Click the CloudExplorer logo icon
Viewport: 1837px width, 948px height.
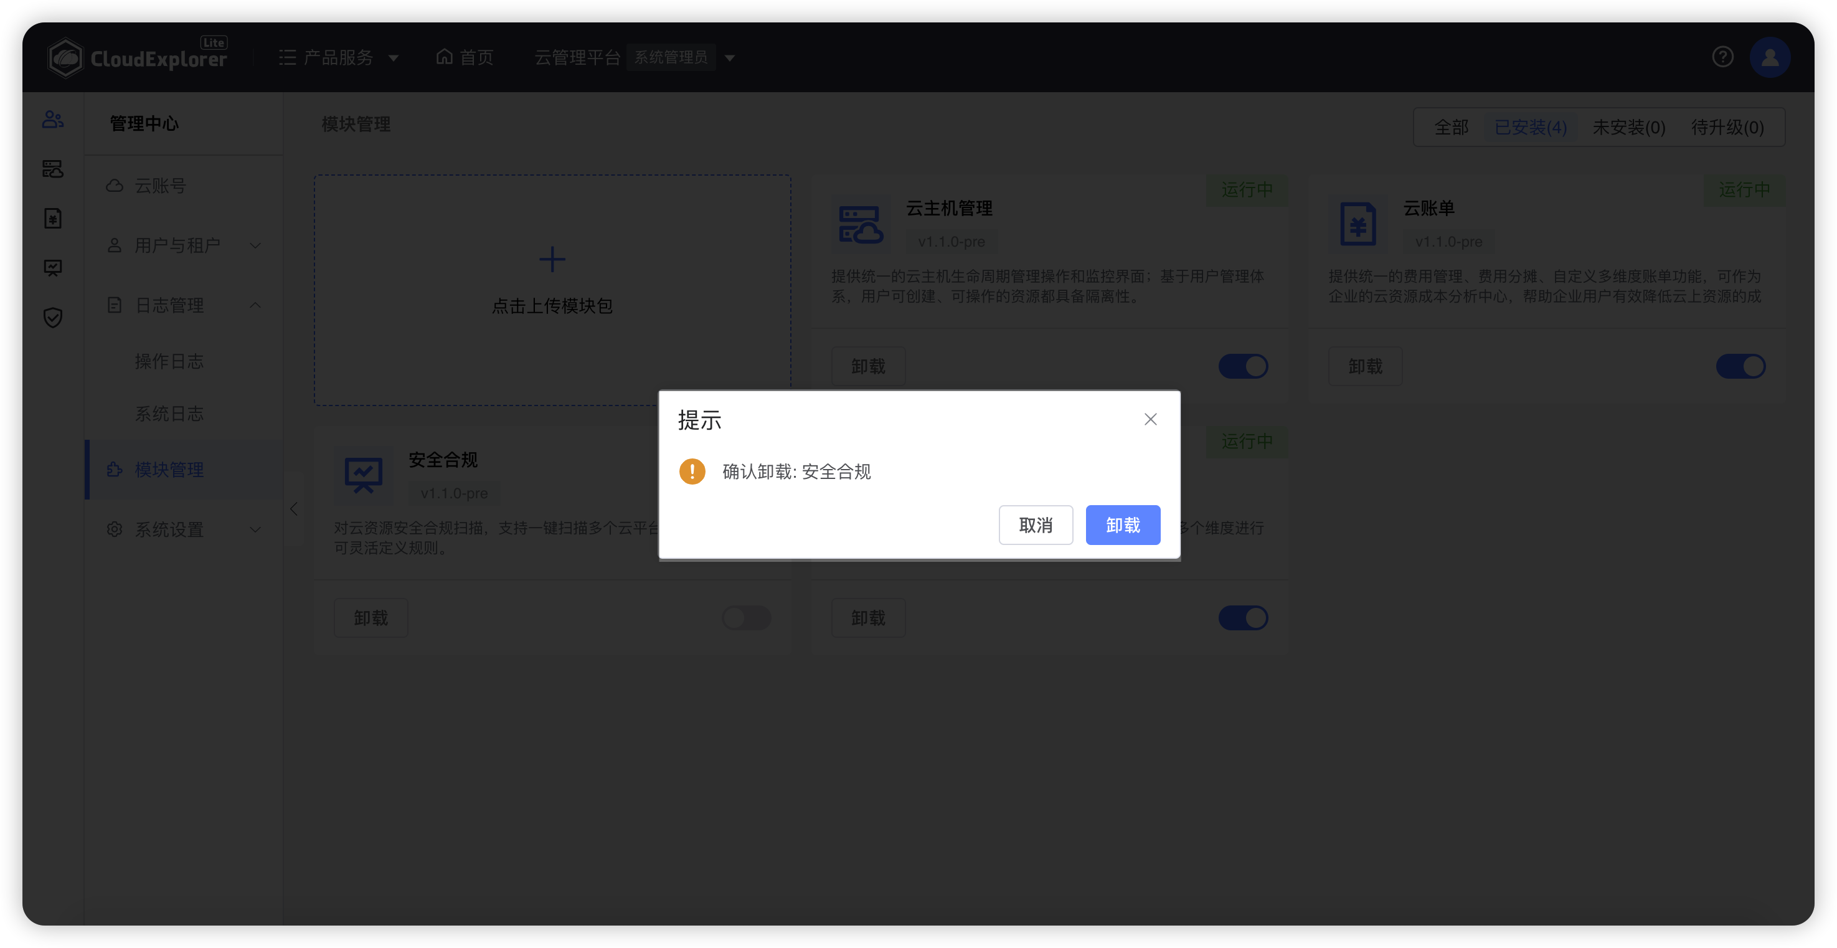point(65,57)
